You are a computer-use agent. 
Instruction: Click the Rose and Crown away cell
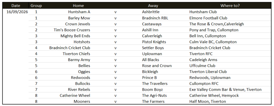(x=157, y=66)
